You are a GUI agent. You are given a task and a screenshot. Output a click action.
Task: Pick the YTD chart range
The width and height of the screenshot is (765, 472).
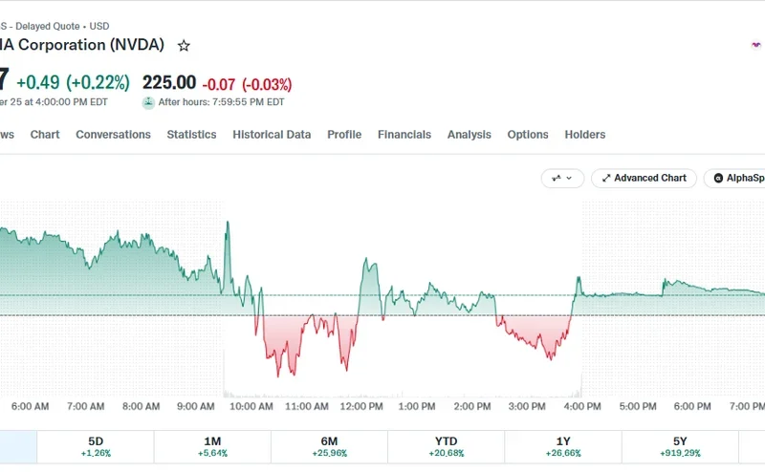coord(447,446)
